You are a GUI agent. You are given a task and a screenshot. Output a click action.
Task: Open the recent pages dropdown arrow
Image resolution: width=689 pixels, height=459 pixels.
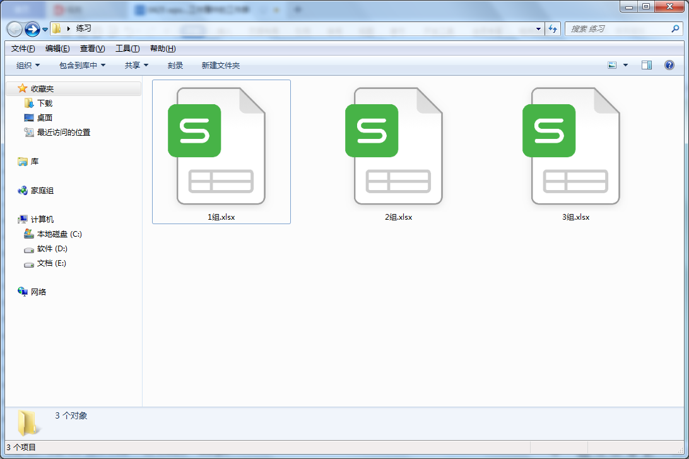[45, 30]
